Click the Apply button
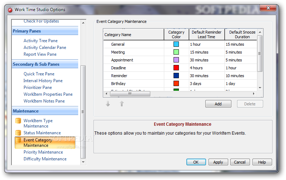 pyautogui.click(x=218, y=162)
